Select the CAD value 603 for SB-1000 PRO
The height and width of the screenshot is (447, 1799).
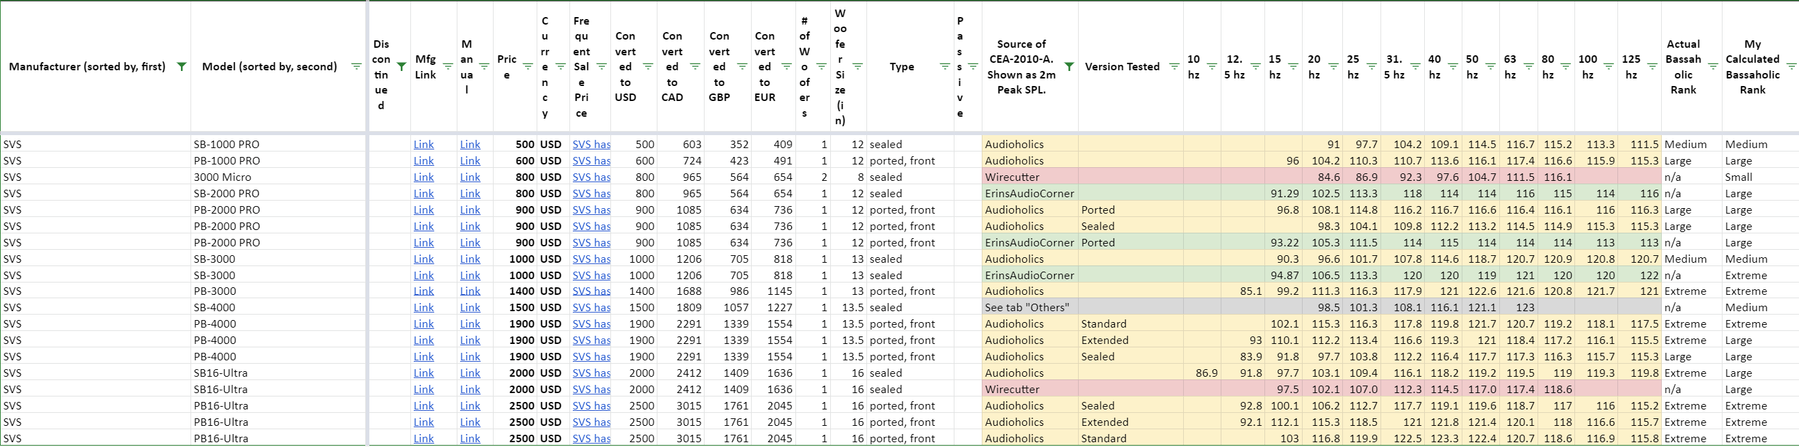click(681, 145)
